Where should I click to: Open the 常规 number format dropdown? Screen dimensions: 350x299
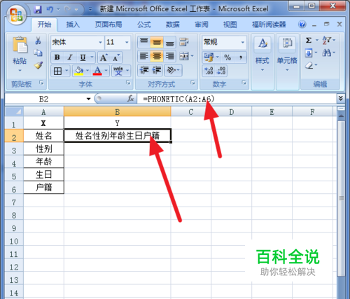243,43
